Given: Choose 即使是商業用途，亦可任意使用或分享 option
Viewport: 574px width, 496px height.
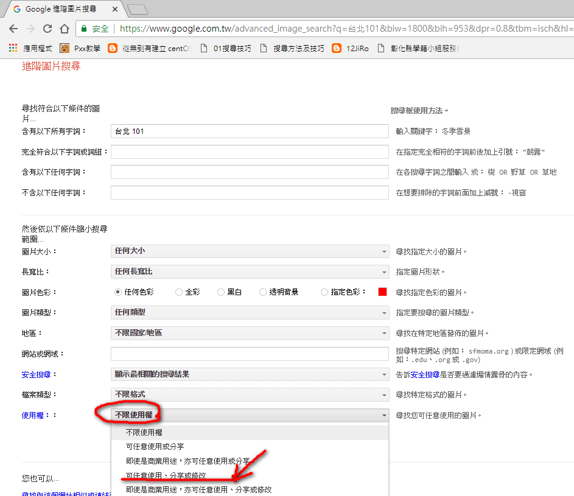Looking at the screenshot, I should click(250, 461).
